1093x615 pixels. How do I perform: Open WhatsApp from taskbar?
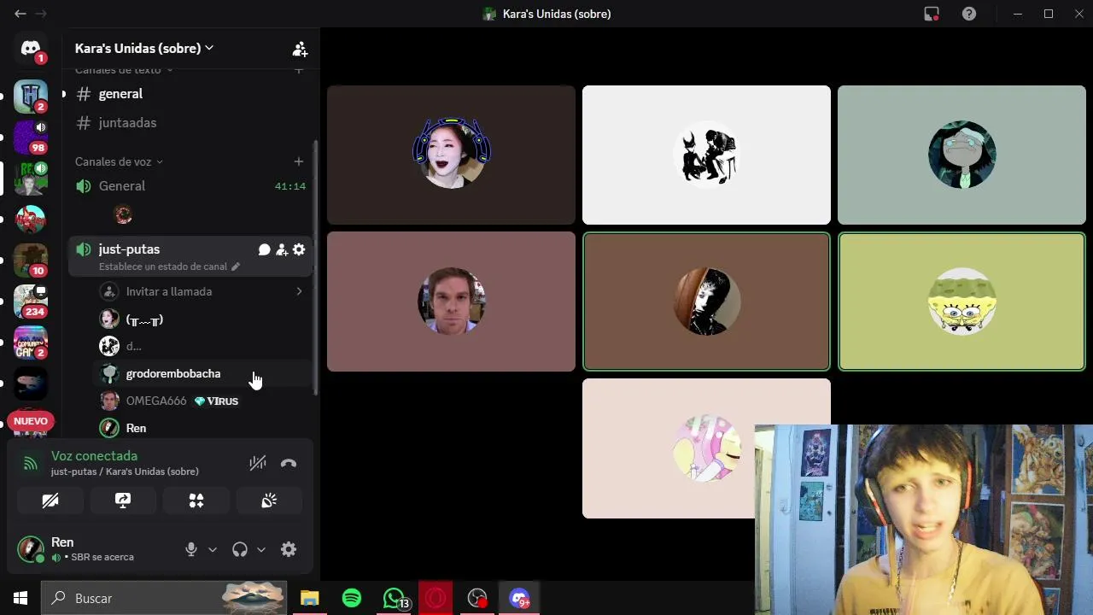point(394,598)
